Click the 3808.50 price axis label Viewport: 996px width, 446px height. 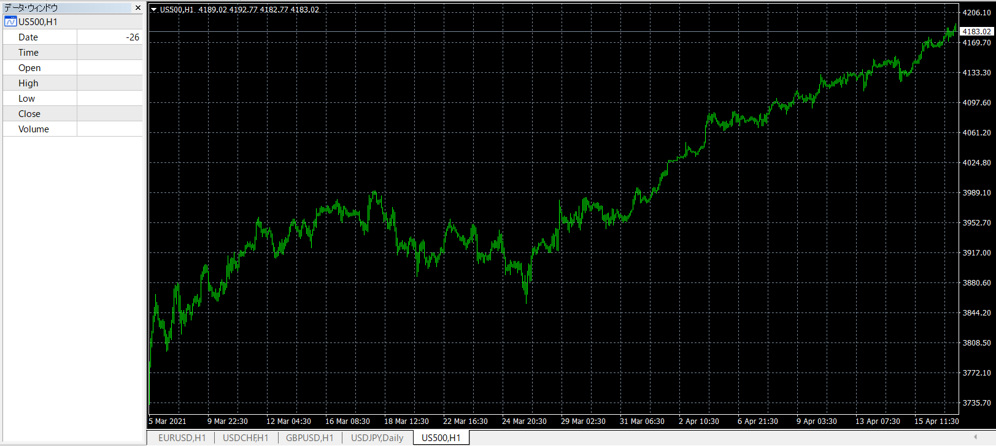pos(976,343)
